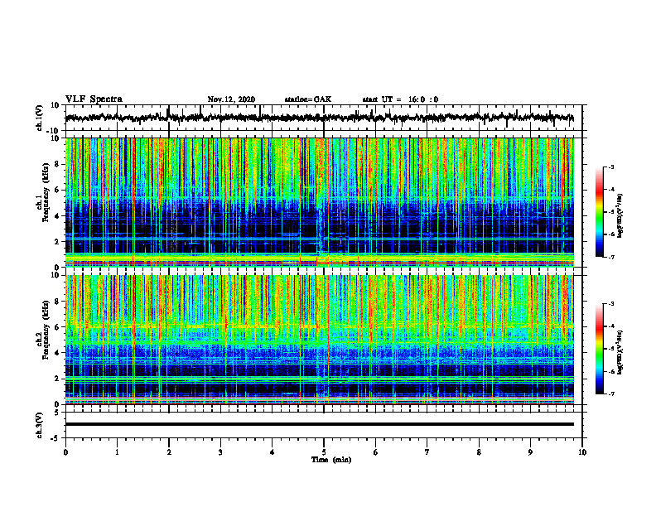Click tick label 0 on the Time axis
The image size is (656, 507).
pyautogui.click(x=65, y=452)
